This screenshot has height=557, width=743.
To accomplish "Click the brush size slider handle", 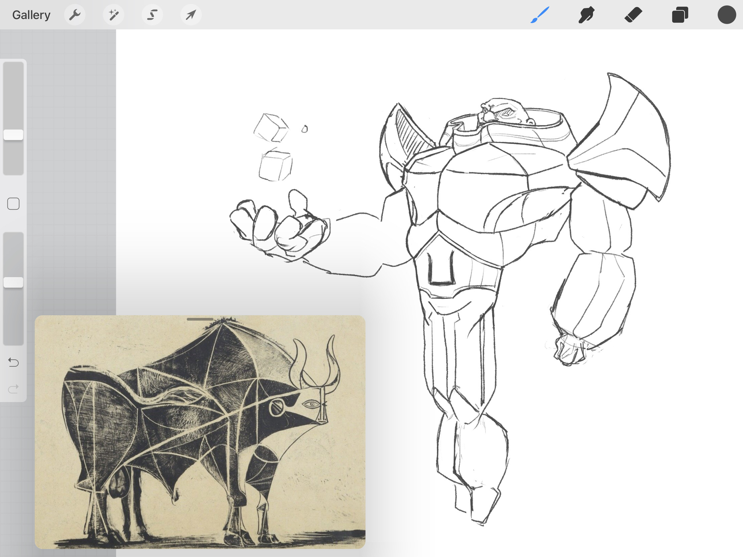I will [13, 135].
